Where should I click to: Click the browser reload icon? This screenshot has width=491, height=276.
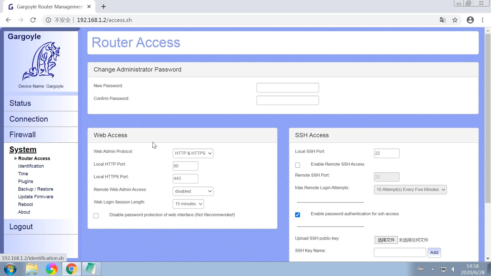(x=33, y=20)
